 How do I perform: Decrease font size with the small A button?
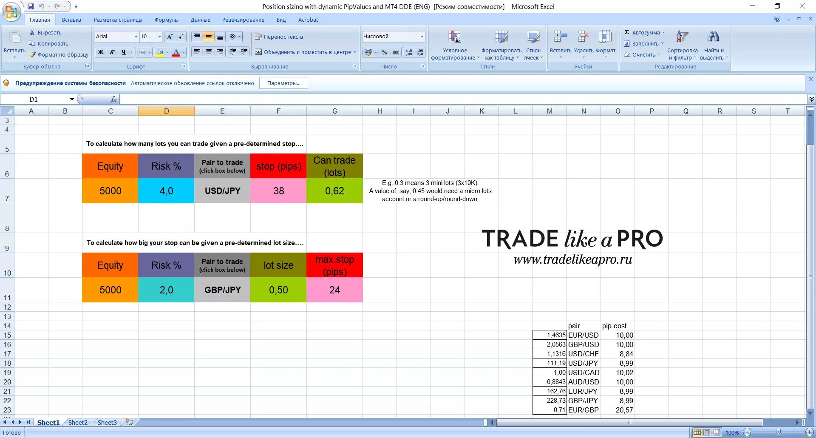click(181, 37)
